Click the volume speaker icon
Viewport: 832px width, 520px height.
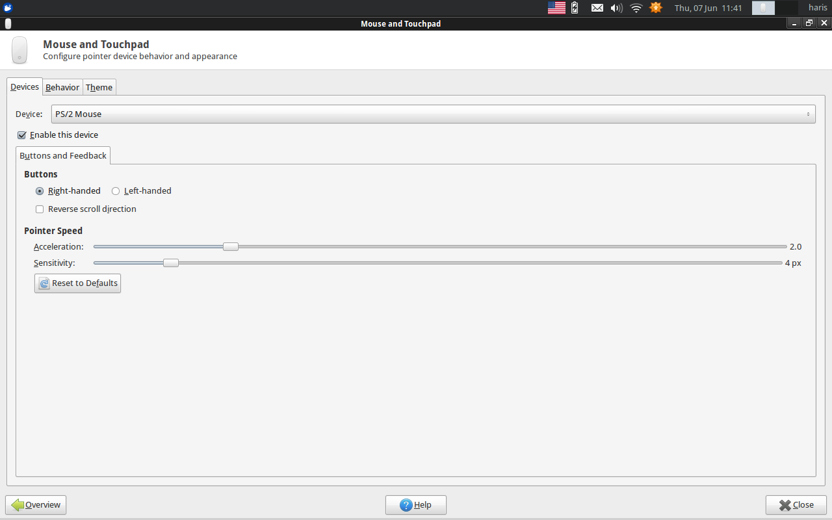pyautogui.click(x=617, y=8)
